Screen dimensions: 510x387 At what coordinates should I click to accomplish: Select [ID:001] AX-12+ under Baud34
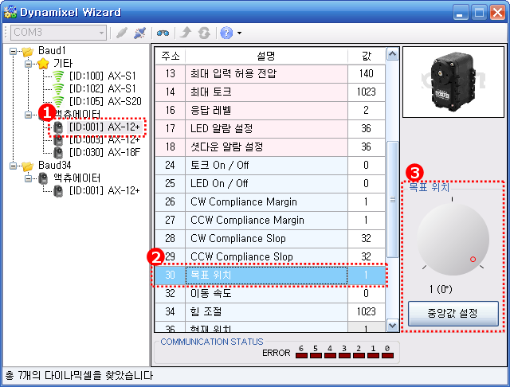pos(104,190)
